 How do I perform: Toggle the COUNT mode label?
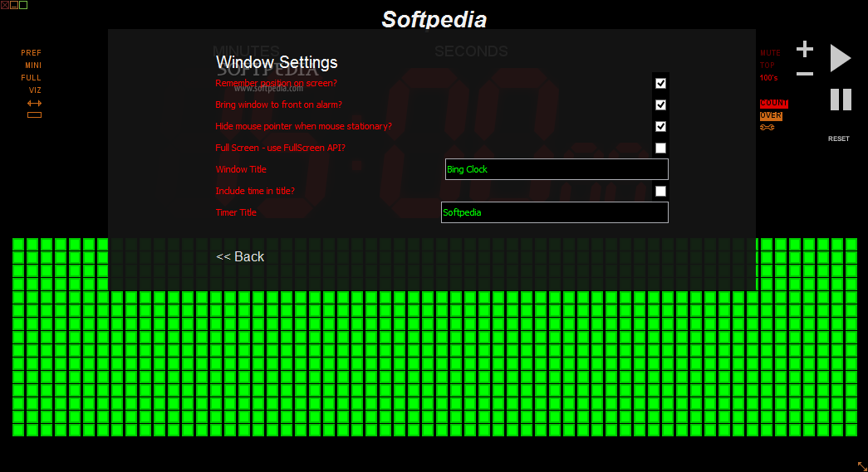click(x=774, y=104)
